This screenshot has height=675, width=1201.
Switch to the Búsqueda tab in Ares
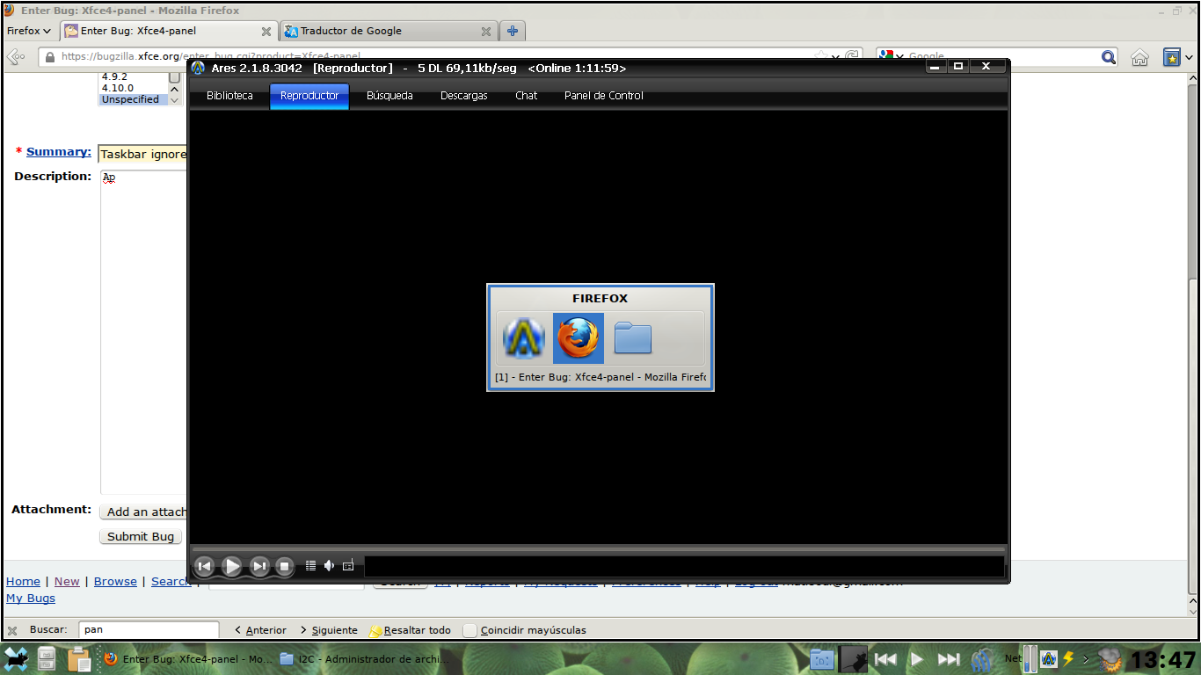(x=389, y=96)
